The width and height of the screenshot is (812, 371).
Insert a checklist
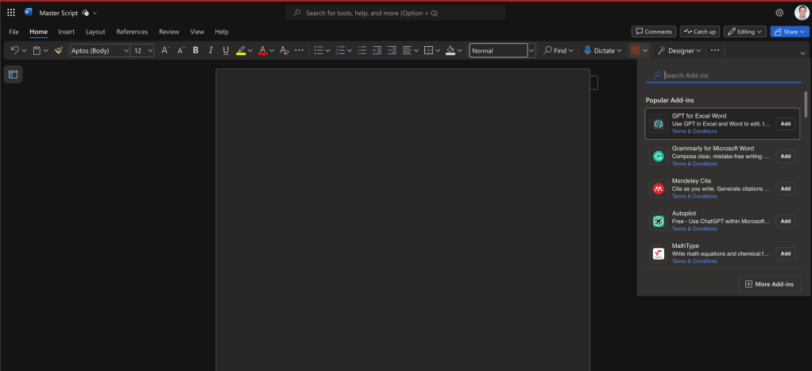[x=362, y=50]
